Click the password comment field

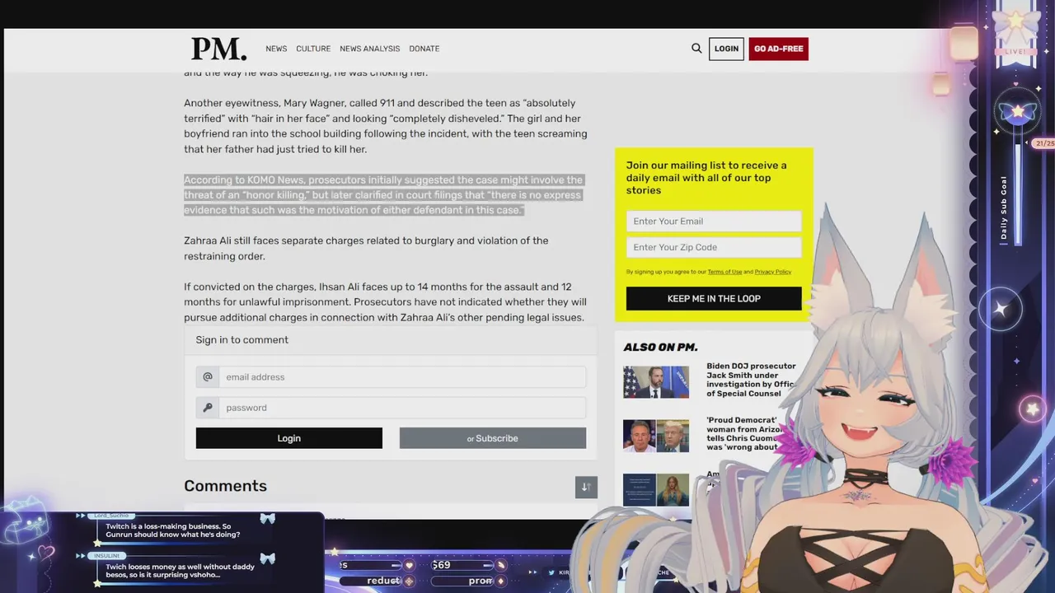tap(402, 408)
